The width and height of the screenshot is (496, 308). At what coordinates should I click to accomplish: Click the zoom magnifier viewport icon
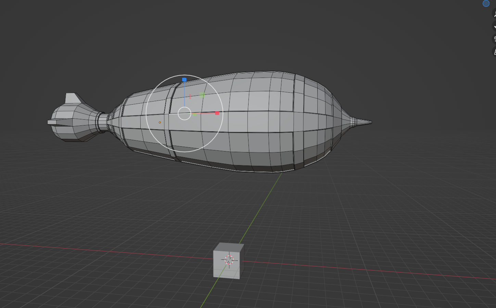(494, 13)
